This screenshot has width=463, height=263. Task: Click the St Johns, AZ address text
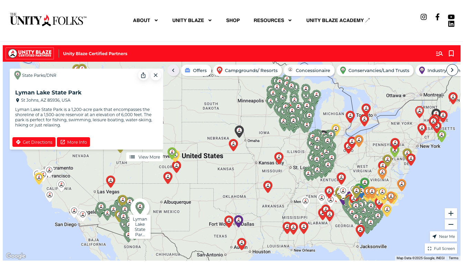46,100
